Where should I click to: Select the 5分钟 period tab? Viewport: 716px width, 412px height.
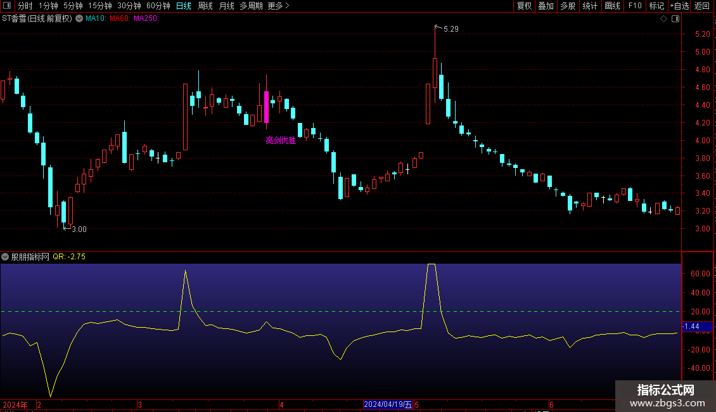(x=73, y=6)
